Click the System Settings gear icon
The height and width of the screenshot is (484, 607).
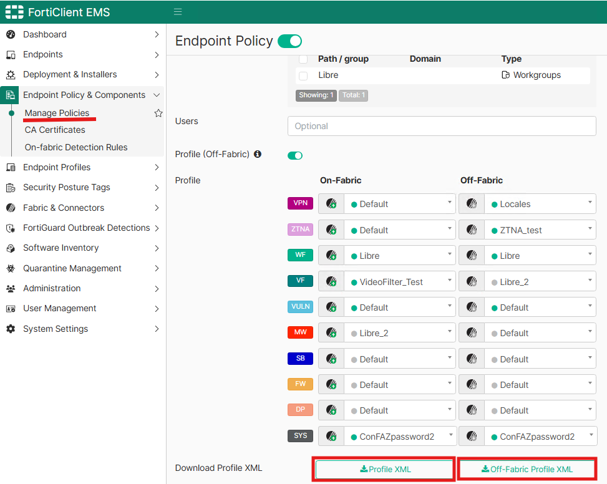pyautogui.click(x=11, y=329)
